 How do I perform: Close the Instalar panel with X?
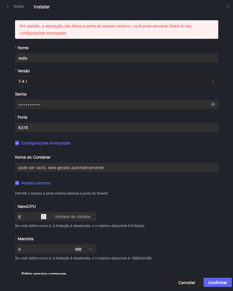point(228,6)
